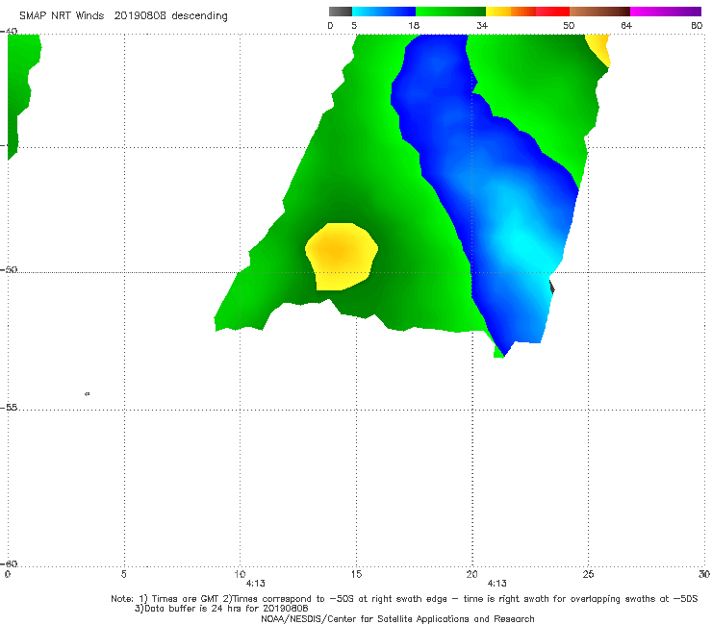
Task: Click the color bar label "80"
Action: tap(697, 26)
